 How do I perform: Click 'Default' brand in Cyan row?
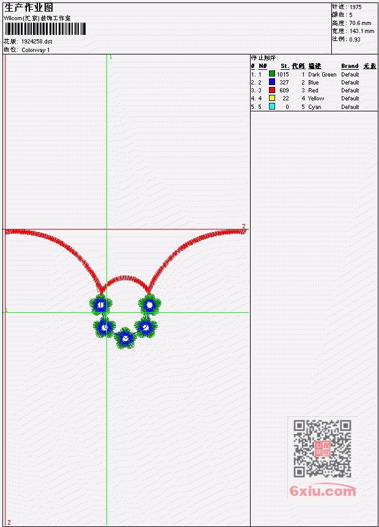[350, 107]
